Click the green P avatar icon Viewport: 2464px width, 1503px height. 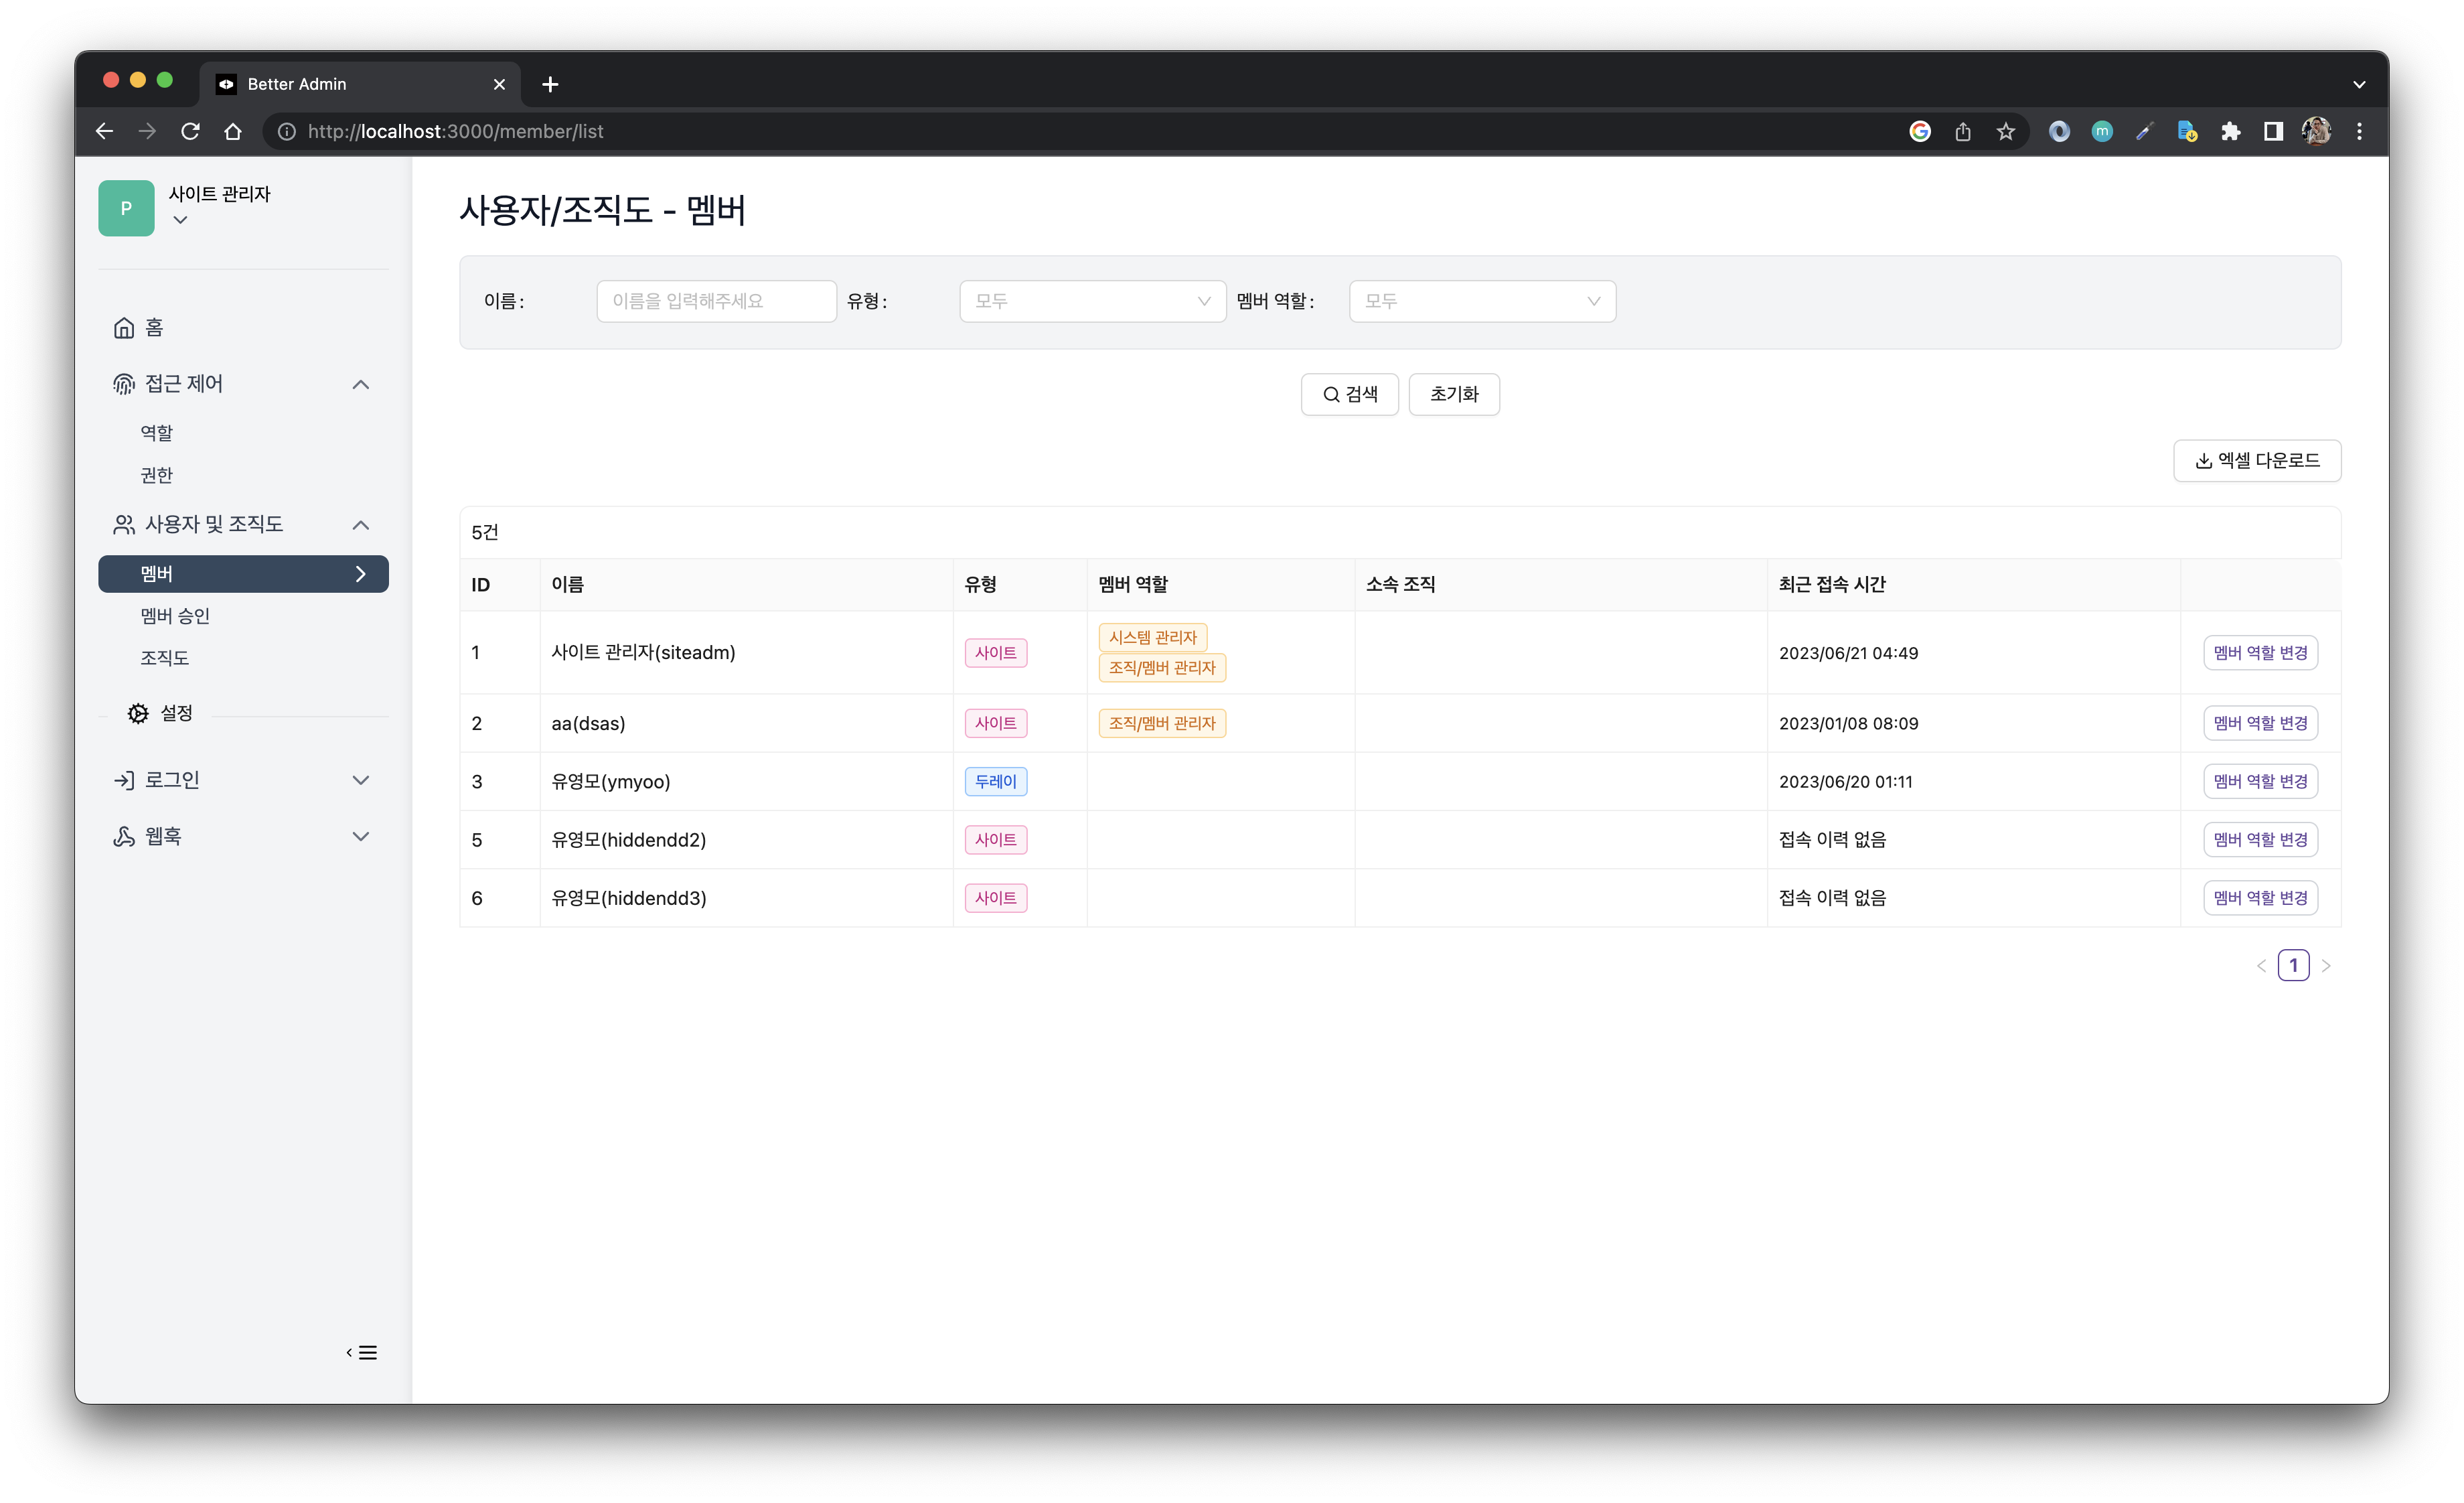tap(126, 208)
